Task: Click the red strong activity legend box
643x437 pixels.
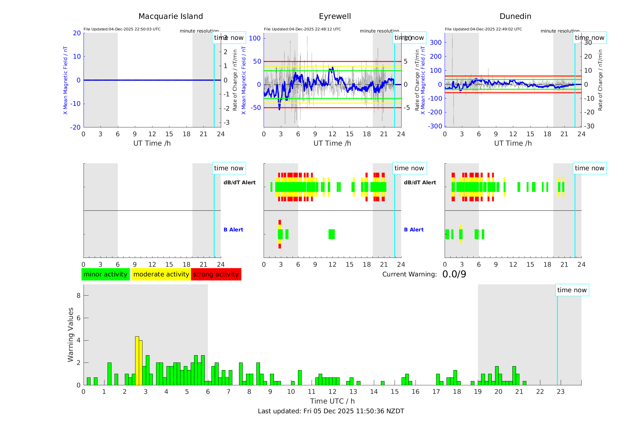Action: pos(216,274)
